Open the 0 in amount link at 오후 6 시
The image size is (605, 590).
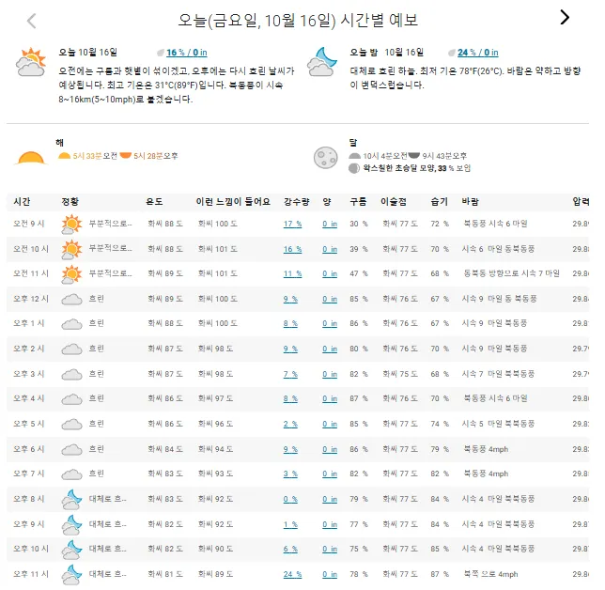[330, 449]
